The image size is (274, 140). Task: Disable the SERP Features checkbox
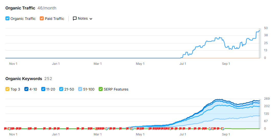(x=101, y=89)
